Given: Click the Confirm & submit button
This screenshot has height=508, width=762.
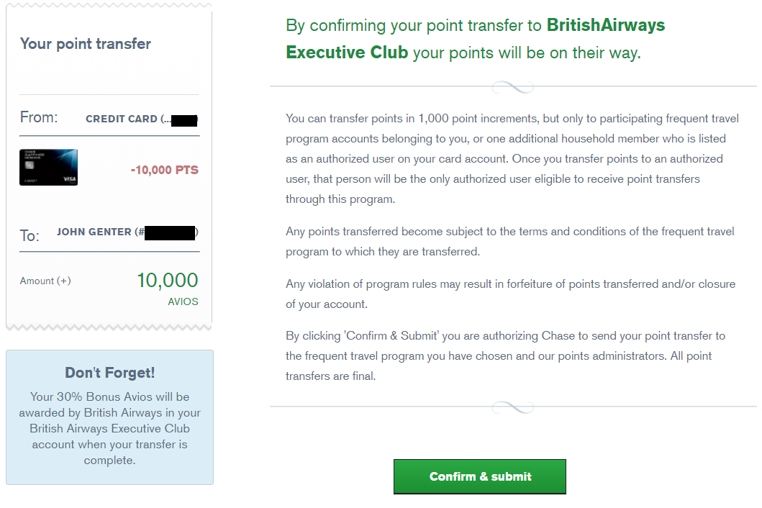Looking at the screenshot, I should point(479,476).
